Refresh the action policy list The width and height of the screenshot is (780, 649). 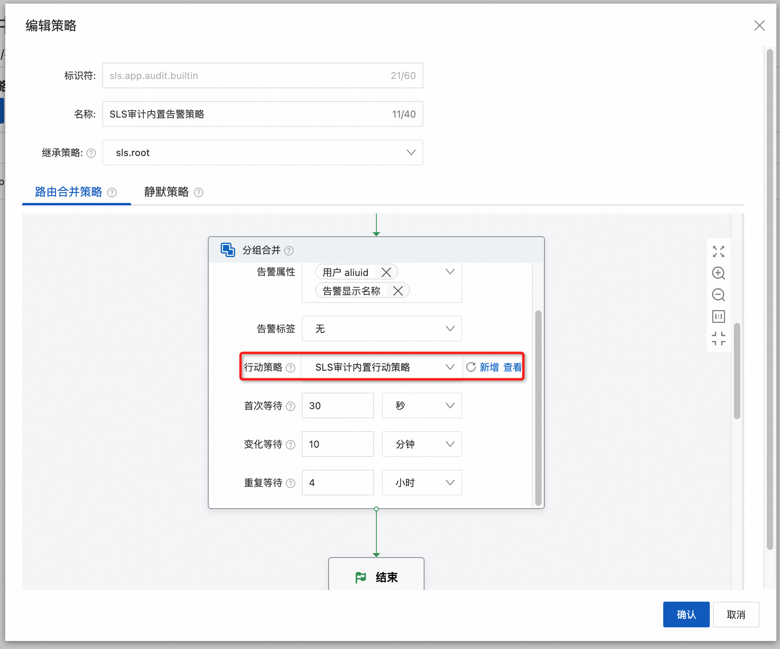[471, 367]
